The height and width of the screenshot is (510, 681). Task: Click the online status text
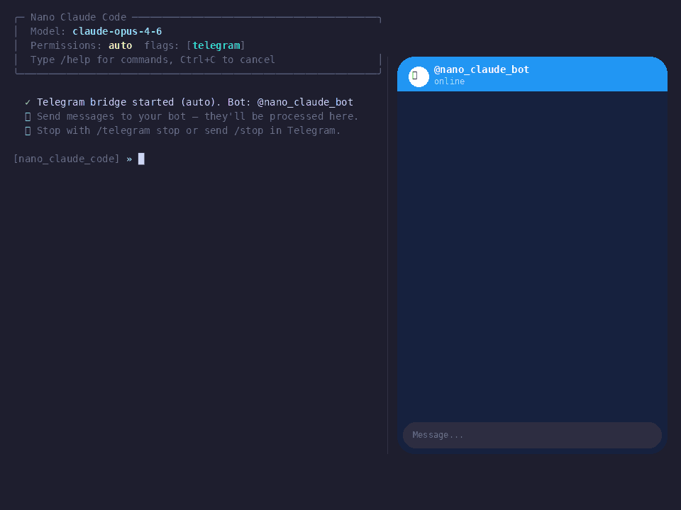pyautogui.click(x=449, y=81)
